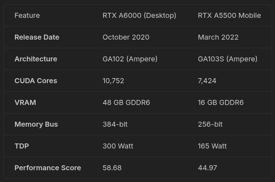Select the October 2020 cell
This screenshot has height=182, width=275.
[x=126, y=37]
